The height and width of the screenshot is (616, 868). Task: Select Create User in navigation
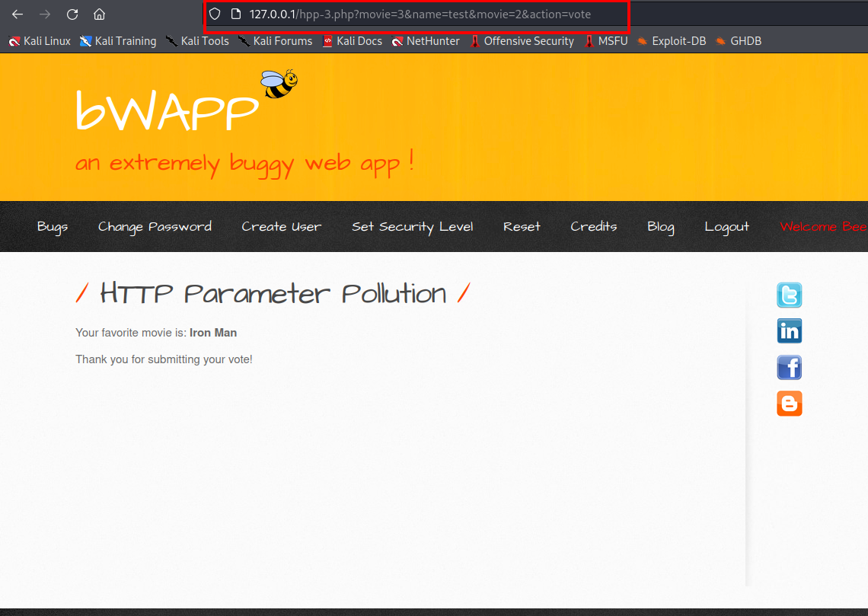281,227
